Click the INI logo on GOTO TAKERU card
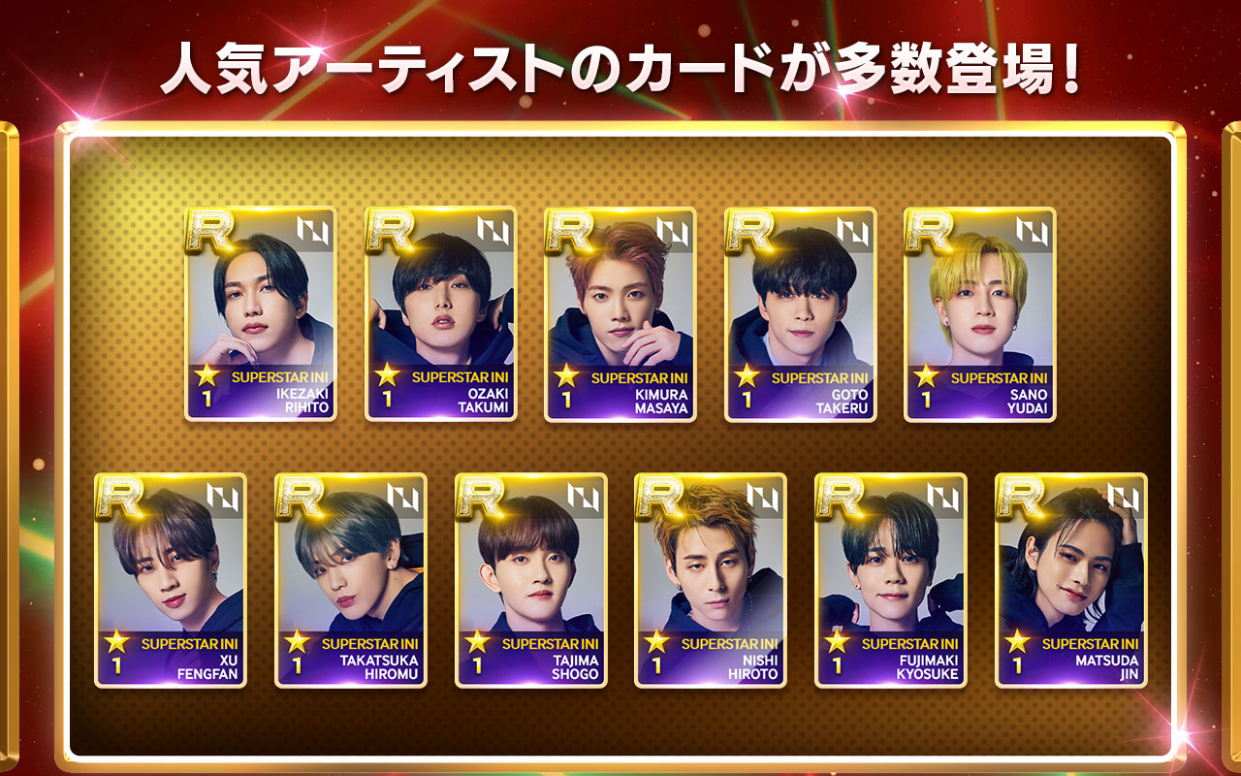1241x776 pixels. 853,231
